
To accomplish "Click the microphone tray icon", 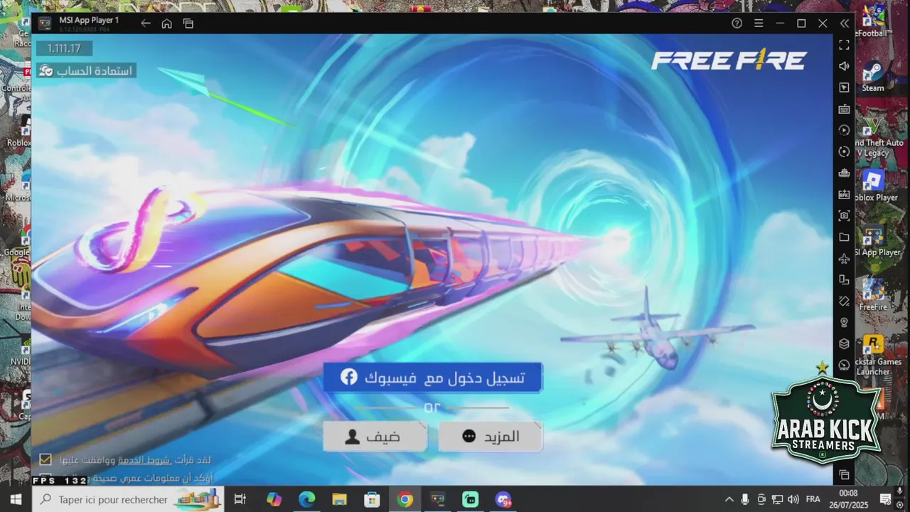I will coord(745,499).
